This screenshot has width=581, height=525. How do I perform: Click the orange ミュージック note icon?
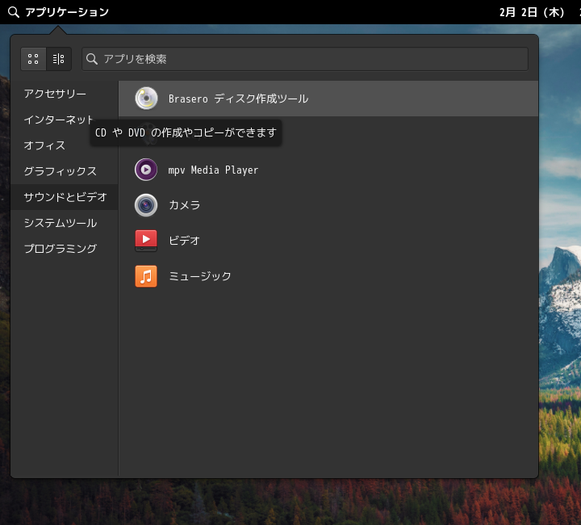tap(146, 276)
